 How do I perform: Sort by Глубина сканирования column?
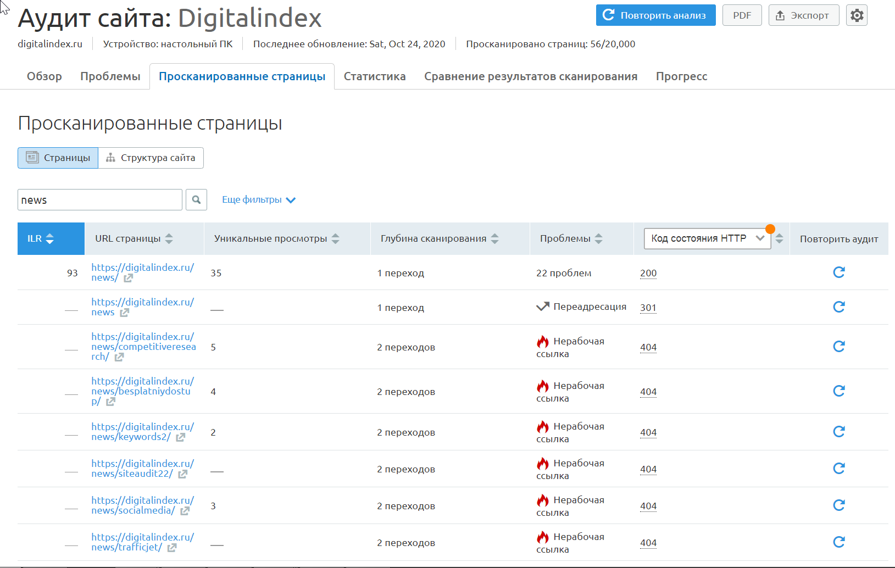coord(495,238)
